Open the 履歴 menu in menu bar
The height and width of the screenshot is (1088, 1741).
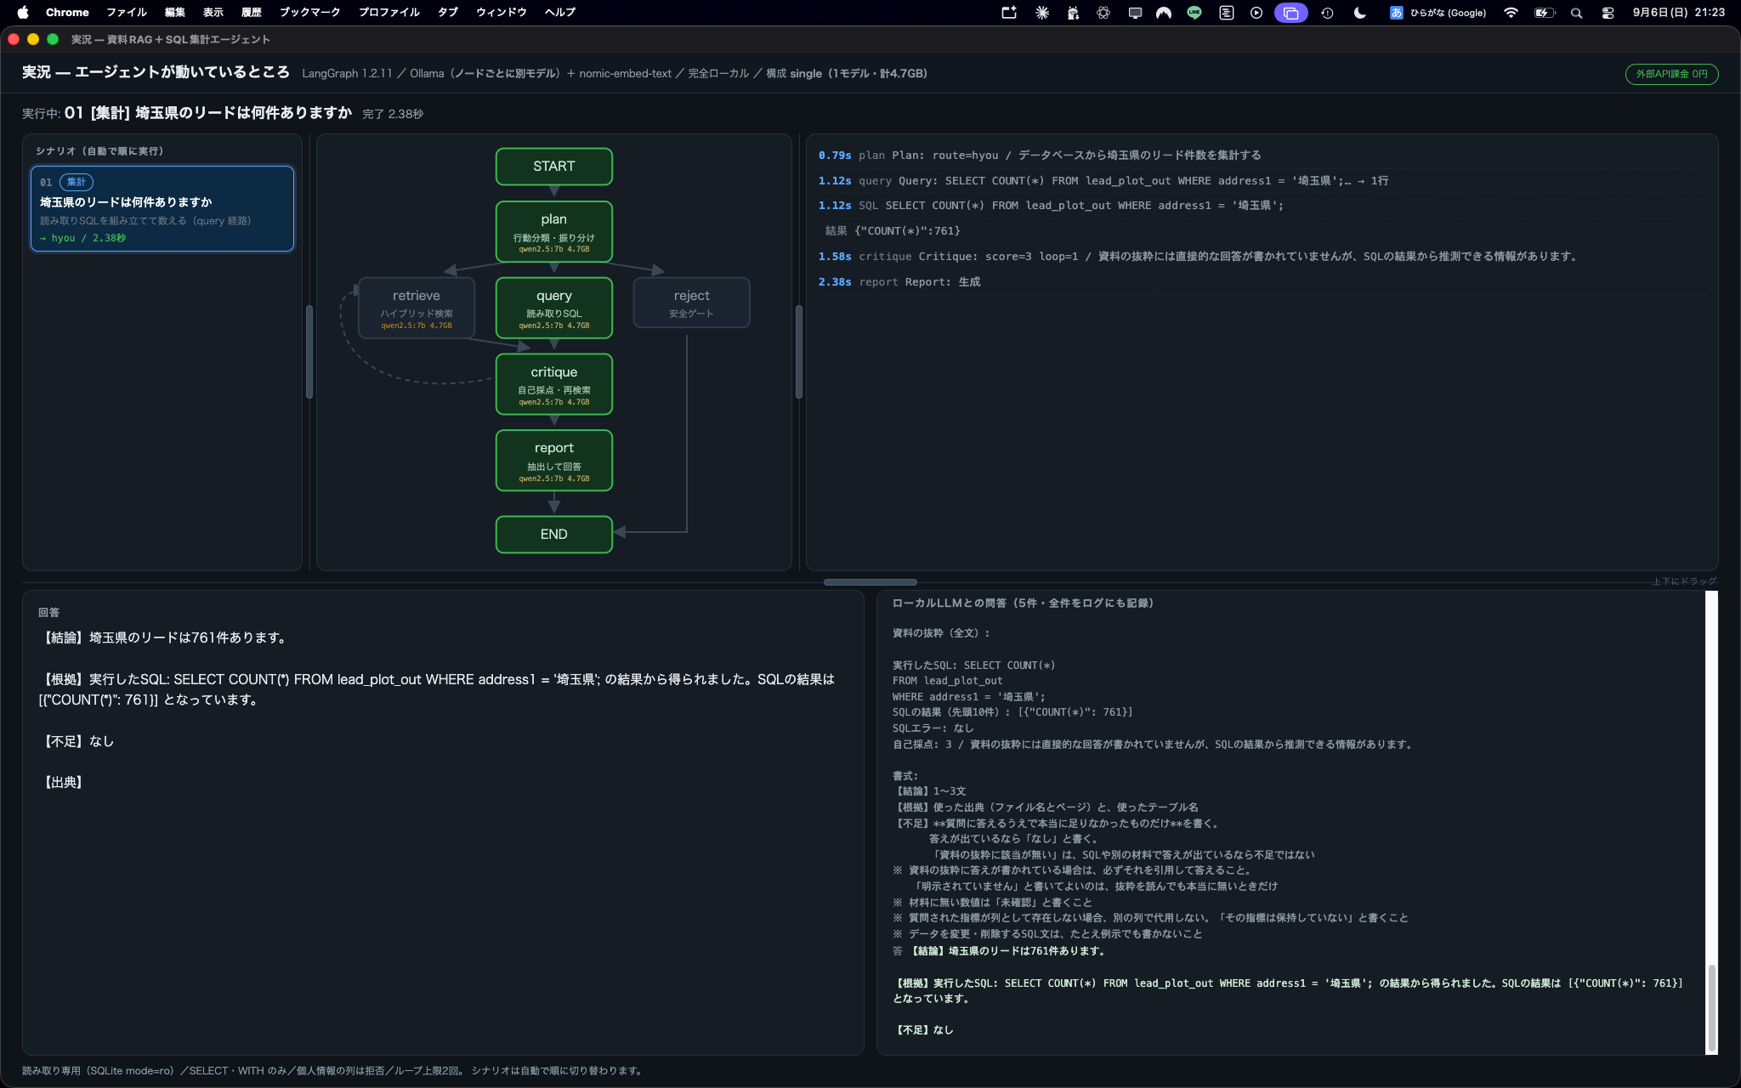pos(251,12)
